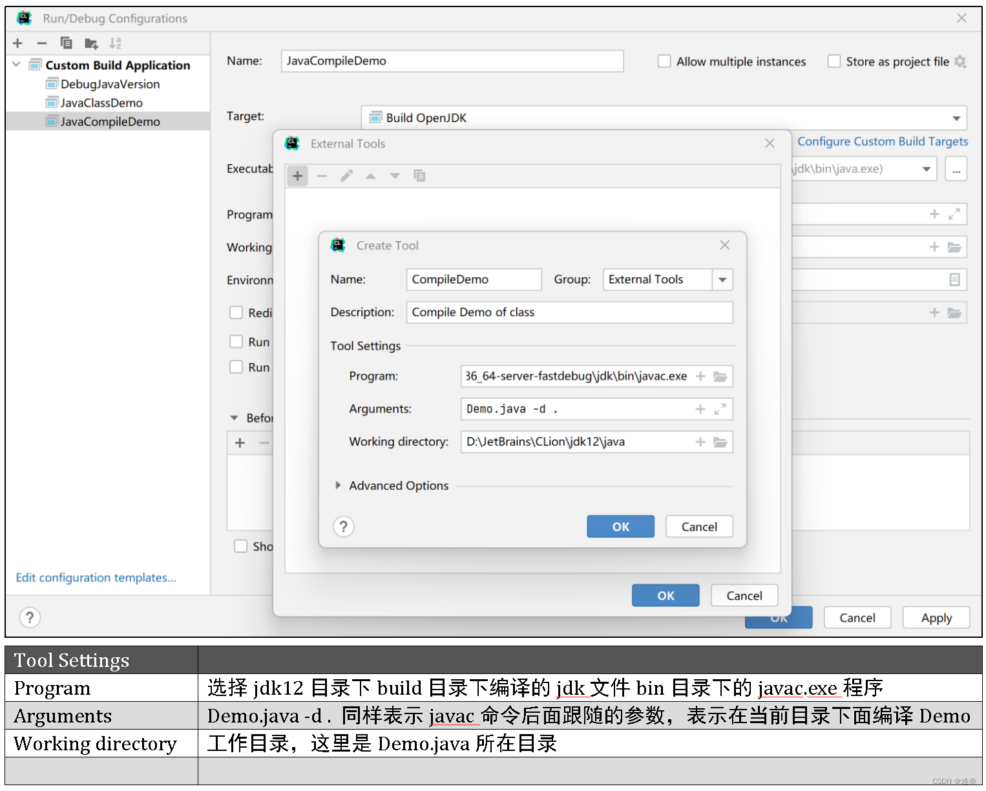
Task: Enable Allow multiple instances
Action: (664, 61)
